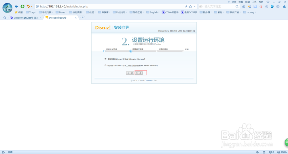The image size is (288, 154).
Task: Click the Sogou search engine logo
Action: coord(201,6)
